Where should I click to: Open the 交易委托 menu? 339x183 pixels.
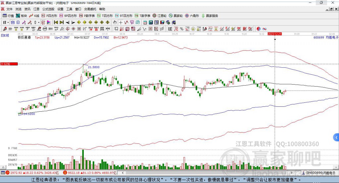pos(90,9)
